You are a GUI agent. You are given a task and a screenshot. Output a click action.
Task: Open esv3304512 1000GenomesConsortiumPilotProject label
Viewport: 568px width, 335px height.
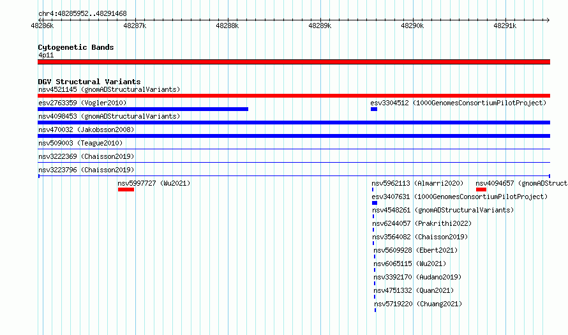point(458,103)
